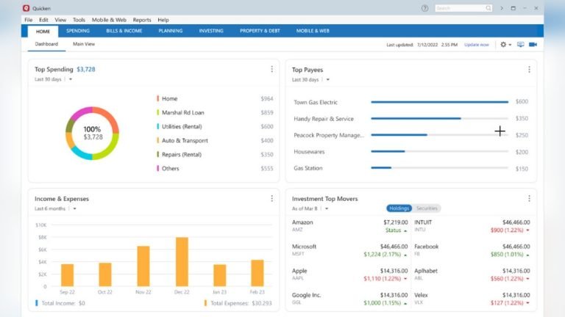
Task: Switch to the Planning tab
Action: tap(171, 31)
